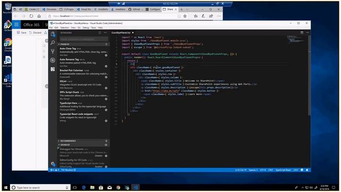The height and width of the screenshot is (192, 341).
Task: Click the Edge address bar showing localhost
Action: 113,16
